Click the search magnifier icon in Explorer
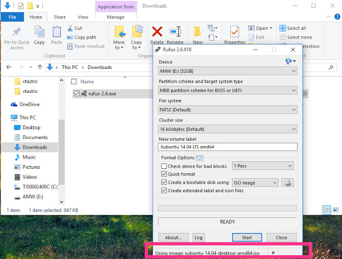Image resolution: width=342 pixels, height=259 pixels. pos(331,67)
